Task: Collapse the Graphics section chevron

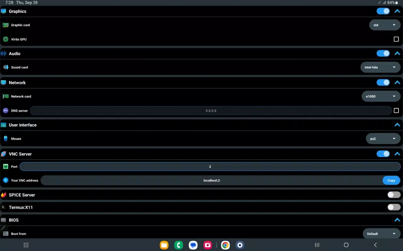Action: click(397, 11)
